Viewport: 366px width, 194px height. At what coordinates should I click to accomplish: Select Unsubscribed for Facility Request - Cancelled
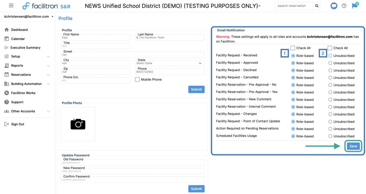[330, 78]
